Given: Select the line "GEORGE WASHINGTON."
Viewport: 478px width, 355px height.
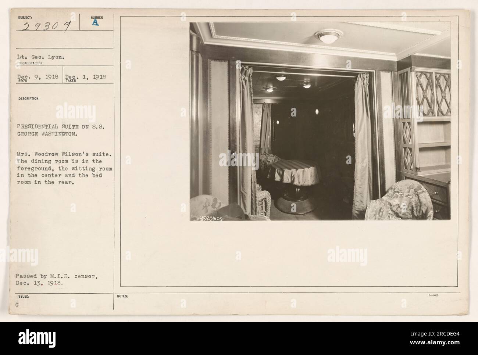Looking at the screenshot, I should [47, 135].
